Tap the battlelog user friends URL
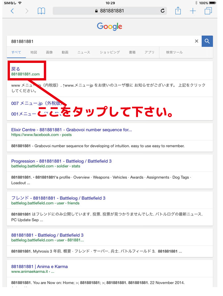The image size is (223, 296). coord(45,203)
